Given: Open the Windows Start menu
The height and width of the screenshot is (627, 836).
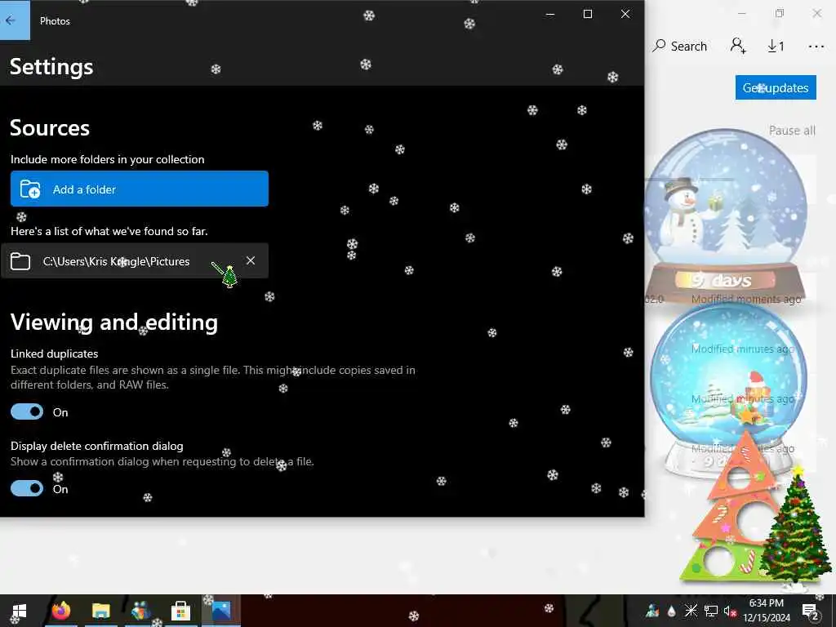Looking at the screenshot, I should [x=20, y=611].
